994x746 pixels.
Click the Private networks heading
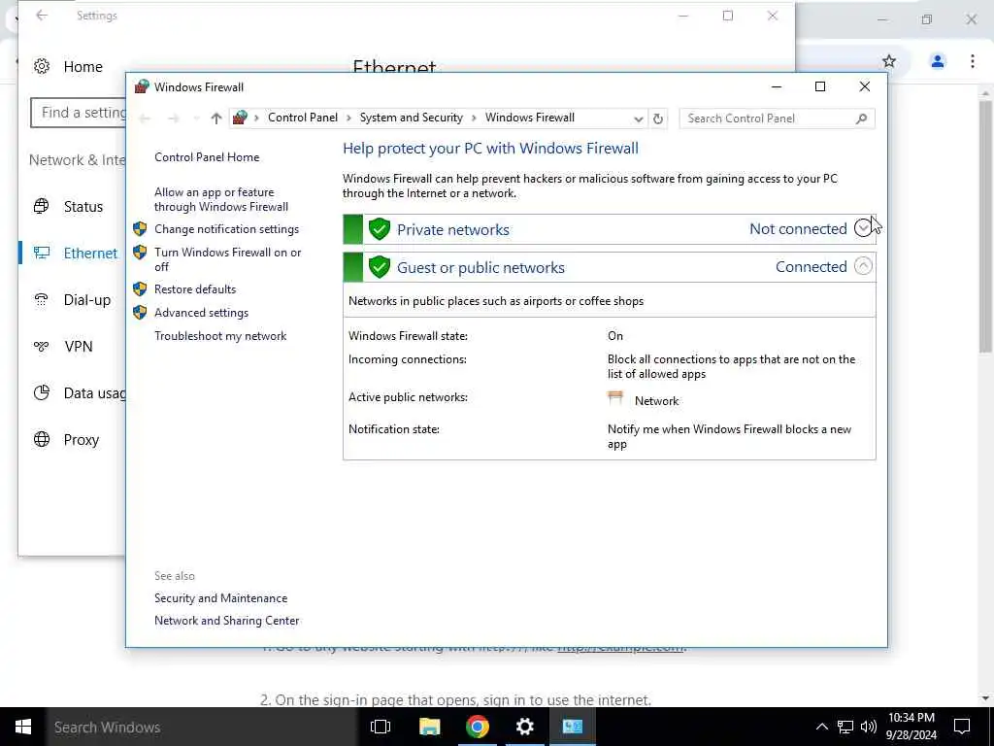[x=452, y=229]
